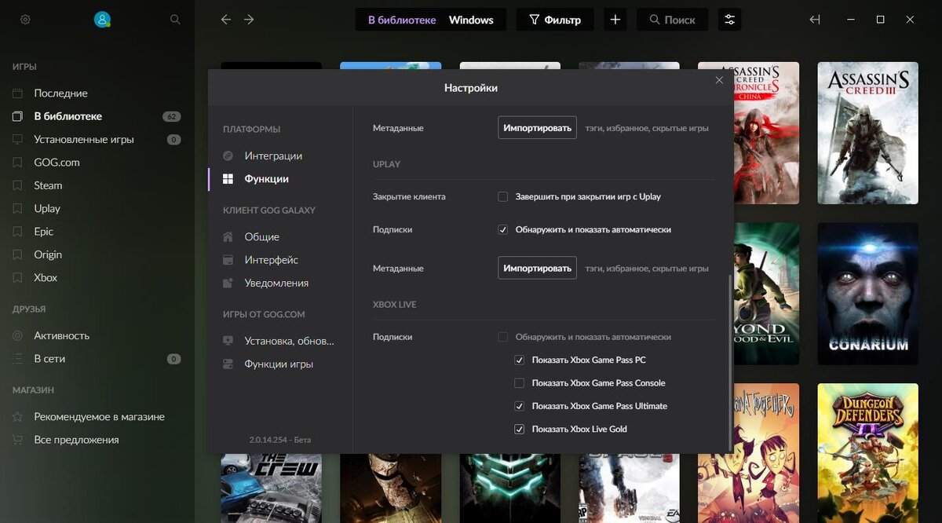
Task: Close the Настройки dialog with X
Action: [x=719, y=80]
